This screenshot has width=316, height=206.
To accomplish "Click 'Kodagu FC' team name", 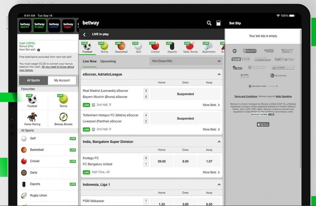I will [x=91, y=158].
